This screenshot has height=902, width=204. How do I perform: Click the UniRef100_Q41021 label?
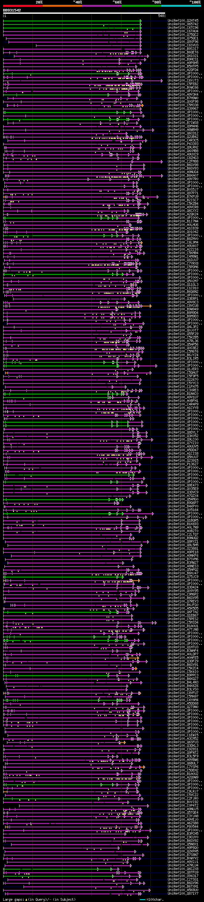coord(183,56)
